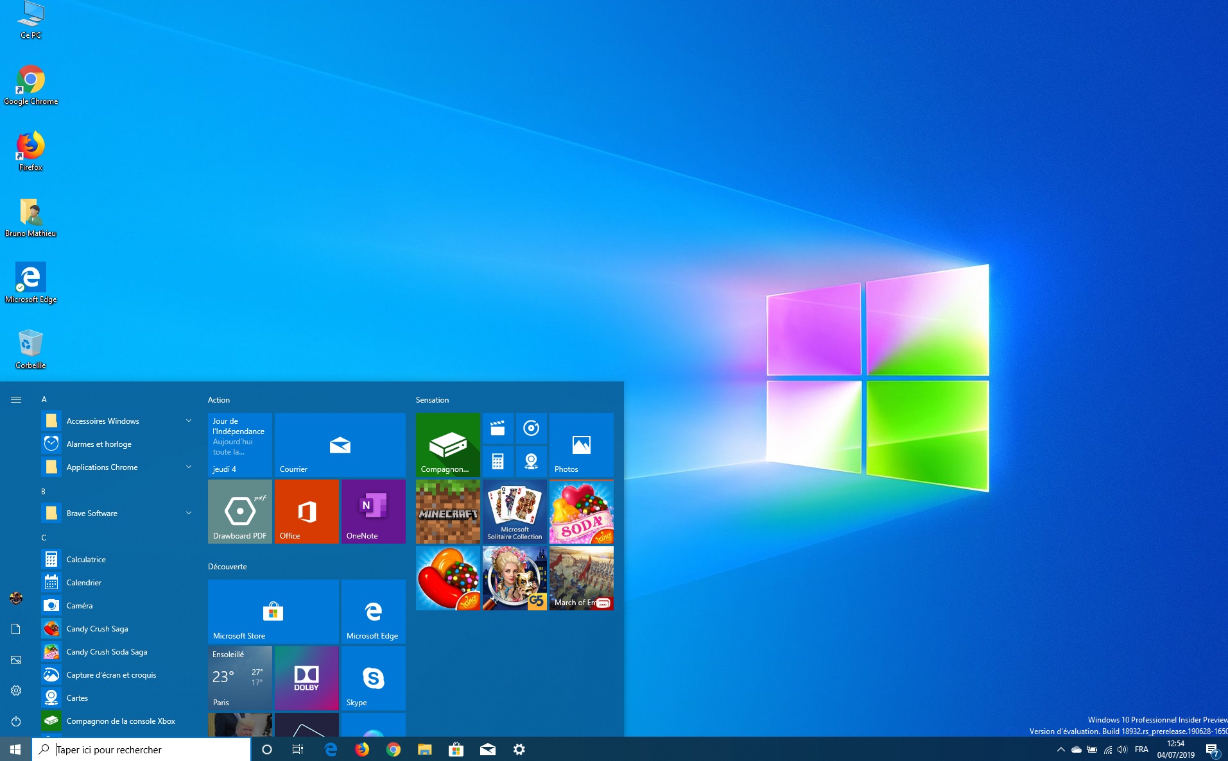
Task: Click the user account avatar in Start
Action: point(16,598)
